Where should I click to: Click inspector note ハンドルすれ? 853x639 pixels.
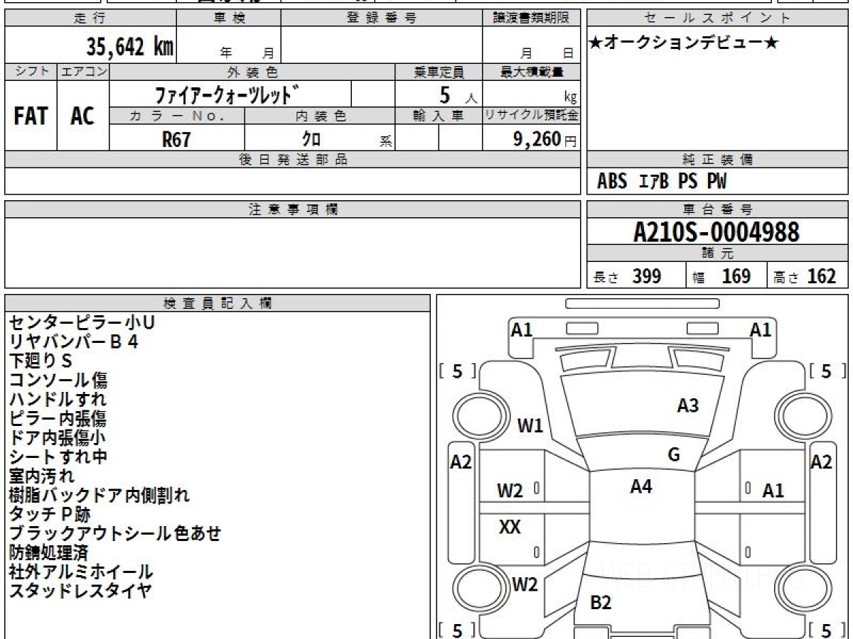58,400
